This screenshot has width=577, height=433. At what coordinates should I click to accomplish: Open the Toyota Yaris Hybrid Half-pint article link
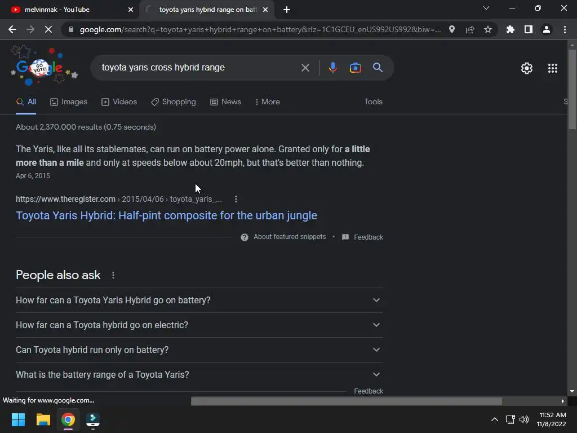point(166,215)
